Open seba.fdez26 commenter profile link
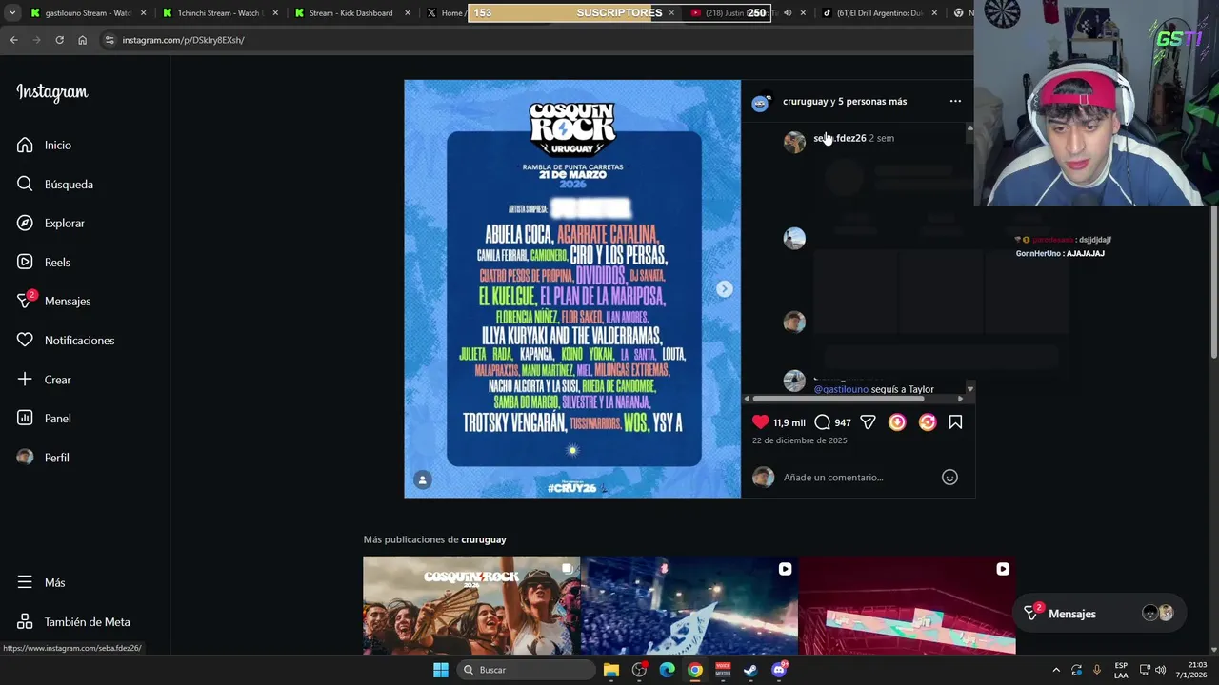The height and width of the screenshot is (685, 1219). pyautogui.click(x=839, y=138)
